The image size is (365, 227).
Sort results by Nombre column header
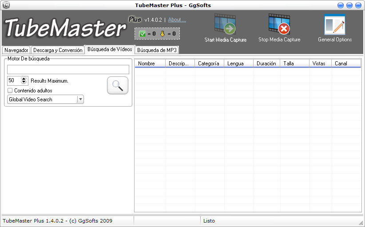click(147, 64)
